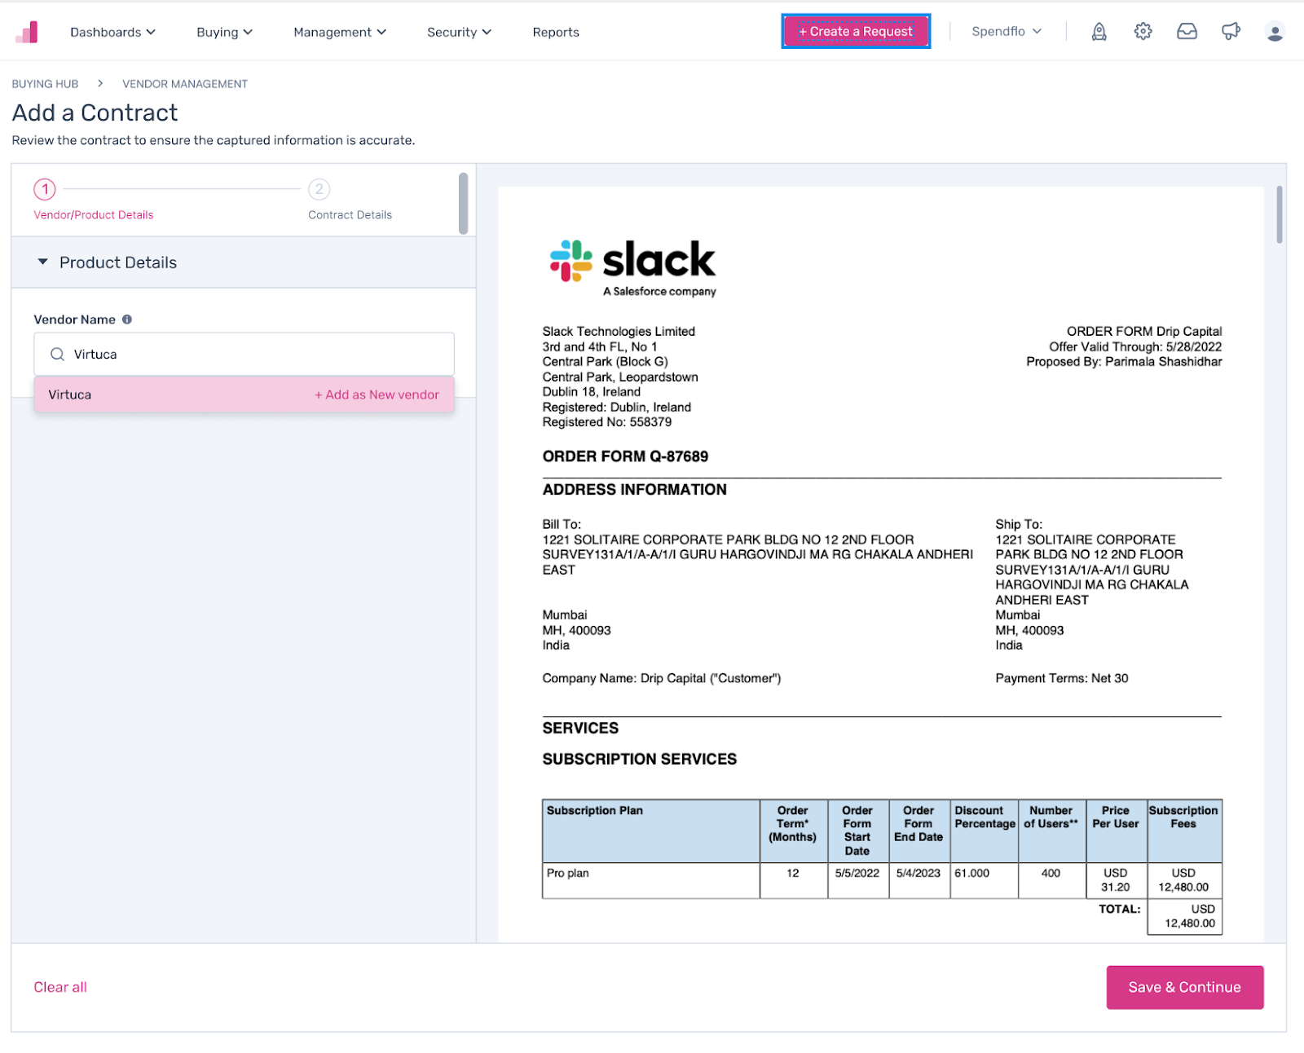Open the settings gear icon

pyautogui.click(x=1143, y=32)
